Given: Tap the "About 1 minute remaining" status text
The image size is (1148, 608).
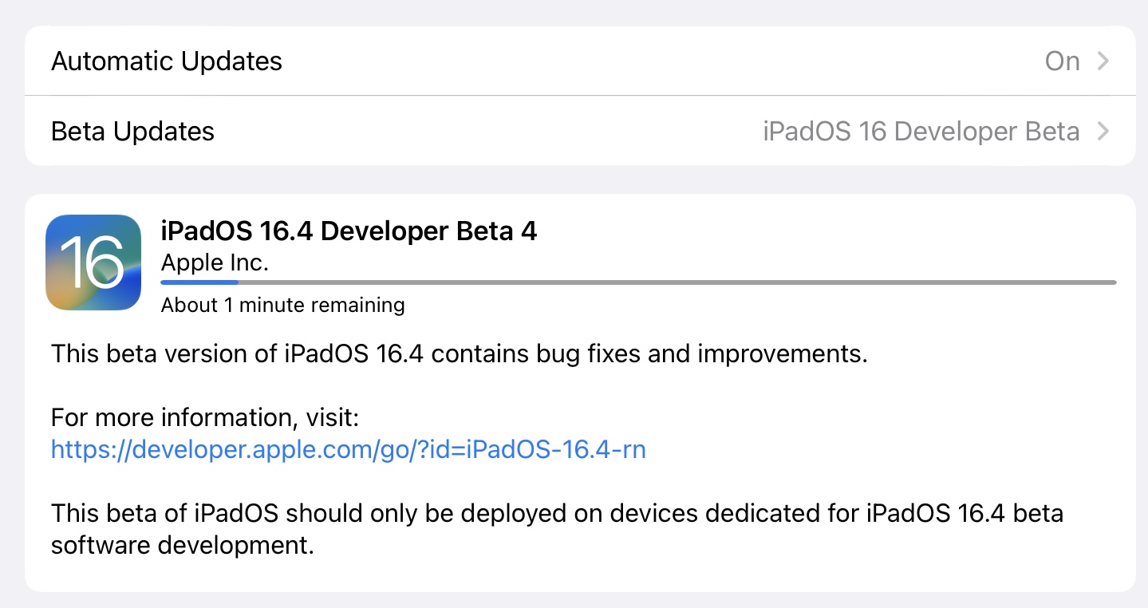Looking at the screenshot, I should pyautogui.click(x=282, y=305).
